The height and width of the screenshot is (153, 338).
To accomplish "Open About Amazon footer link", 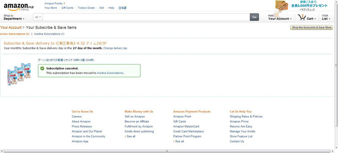I will click(x=81, y=121).
